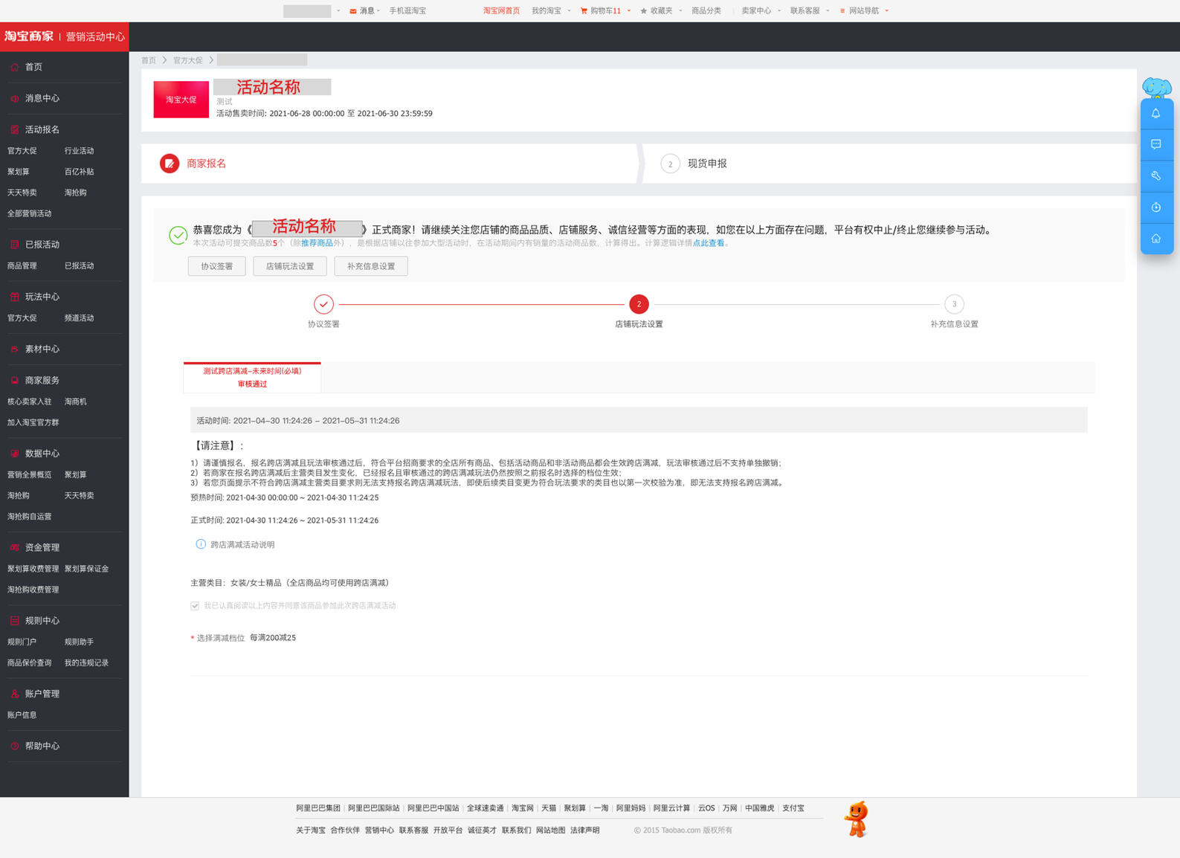
Task: Open 聚划算保证金 in sidebar
Action: [86, 569]
